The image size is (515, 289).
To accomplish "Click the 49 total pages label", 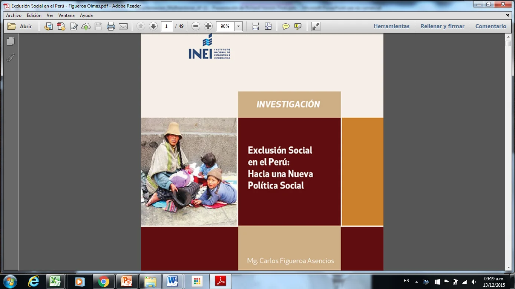I will pyautogui.click(x=181, y=26).
